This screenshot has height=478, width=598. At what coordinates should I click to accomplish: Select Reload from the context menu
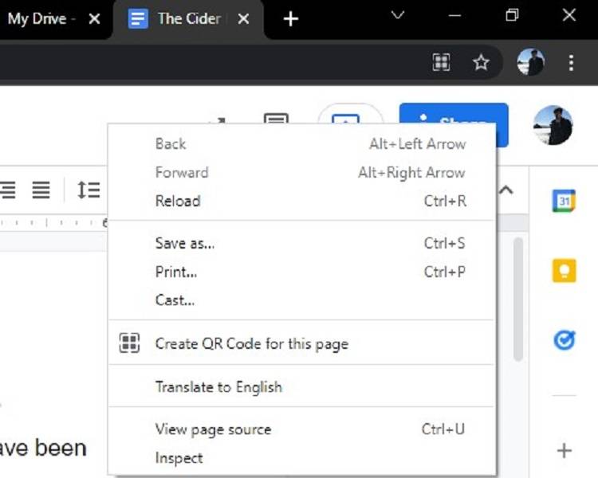[178, 201]
